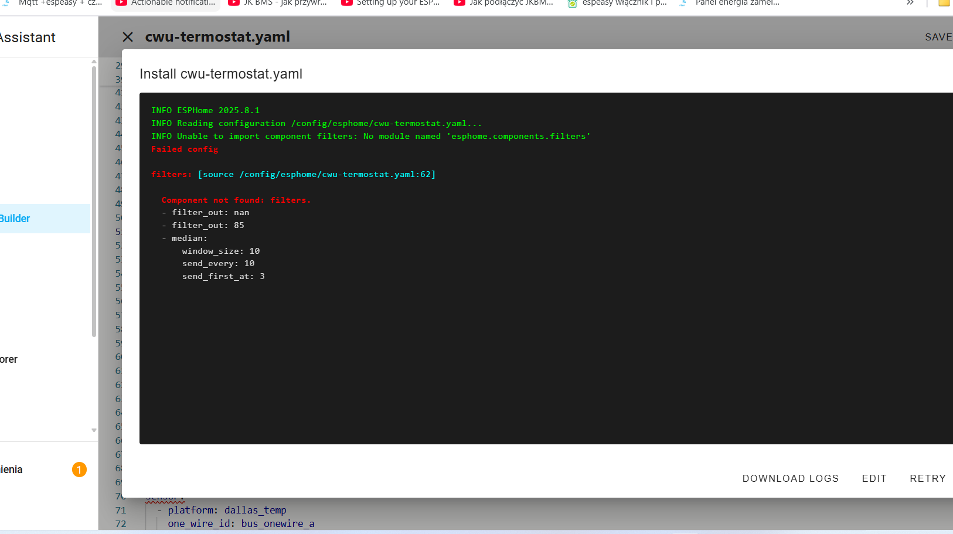Click the sidebar scrollbar up arrow
The width and height of the screenshot is (953, 534).
tap(94, 62)
